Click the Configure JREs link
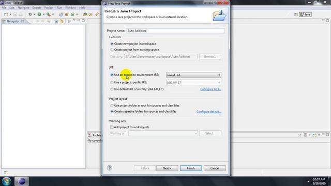 pyautogui.click(x=210, y=89)
